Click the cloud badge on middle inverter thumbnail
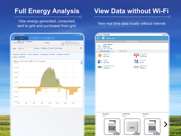Screen dimensions: 181x136 pos(136,133)
